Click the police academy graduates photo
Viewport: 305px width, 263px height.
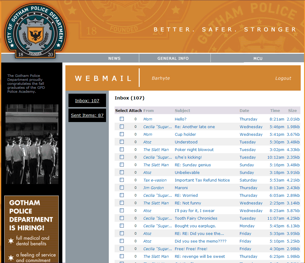32,144
